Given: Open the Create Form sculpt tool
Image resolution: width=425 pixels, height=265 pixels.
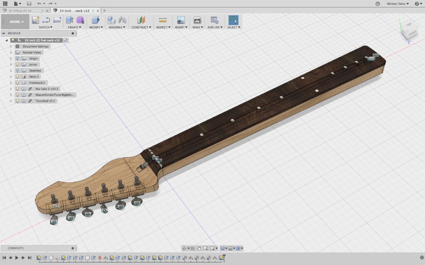Looking at the screenshot, I should coord(80,20).
